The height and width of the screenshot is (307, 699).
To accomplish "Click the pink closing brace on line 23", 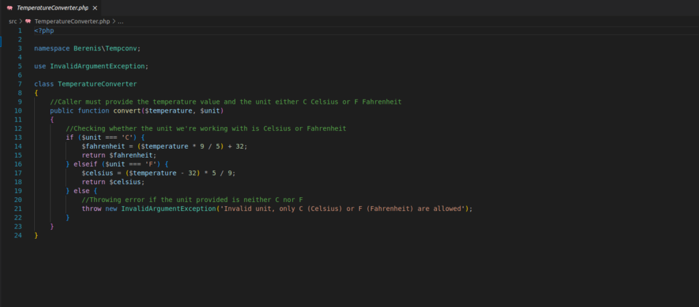I will (x=52, y=226).
